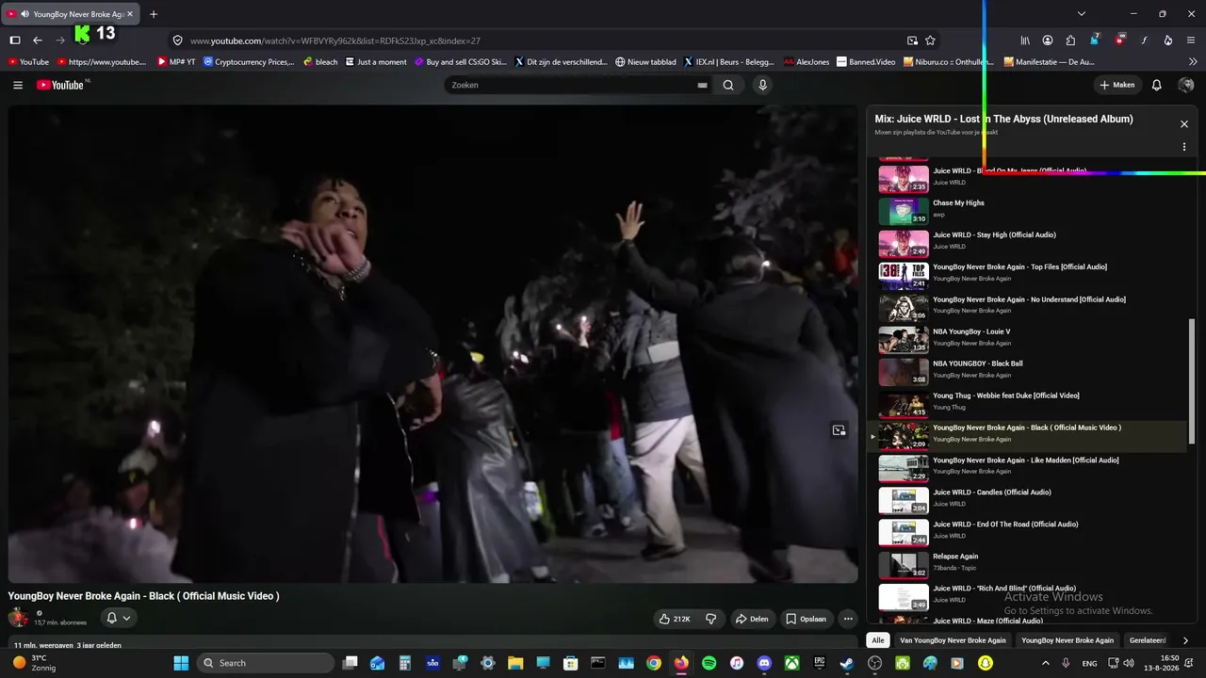Viewport: 1206px width, 678px height.
Task: Close the Juice WRLD mix playlist panel
Action: [x=1184, y=124]
